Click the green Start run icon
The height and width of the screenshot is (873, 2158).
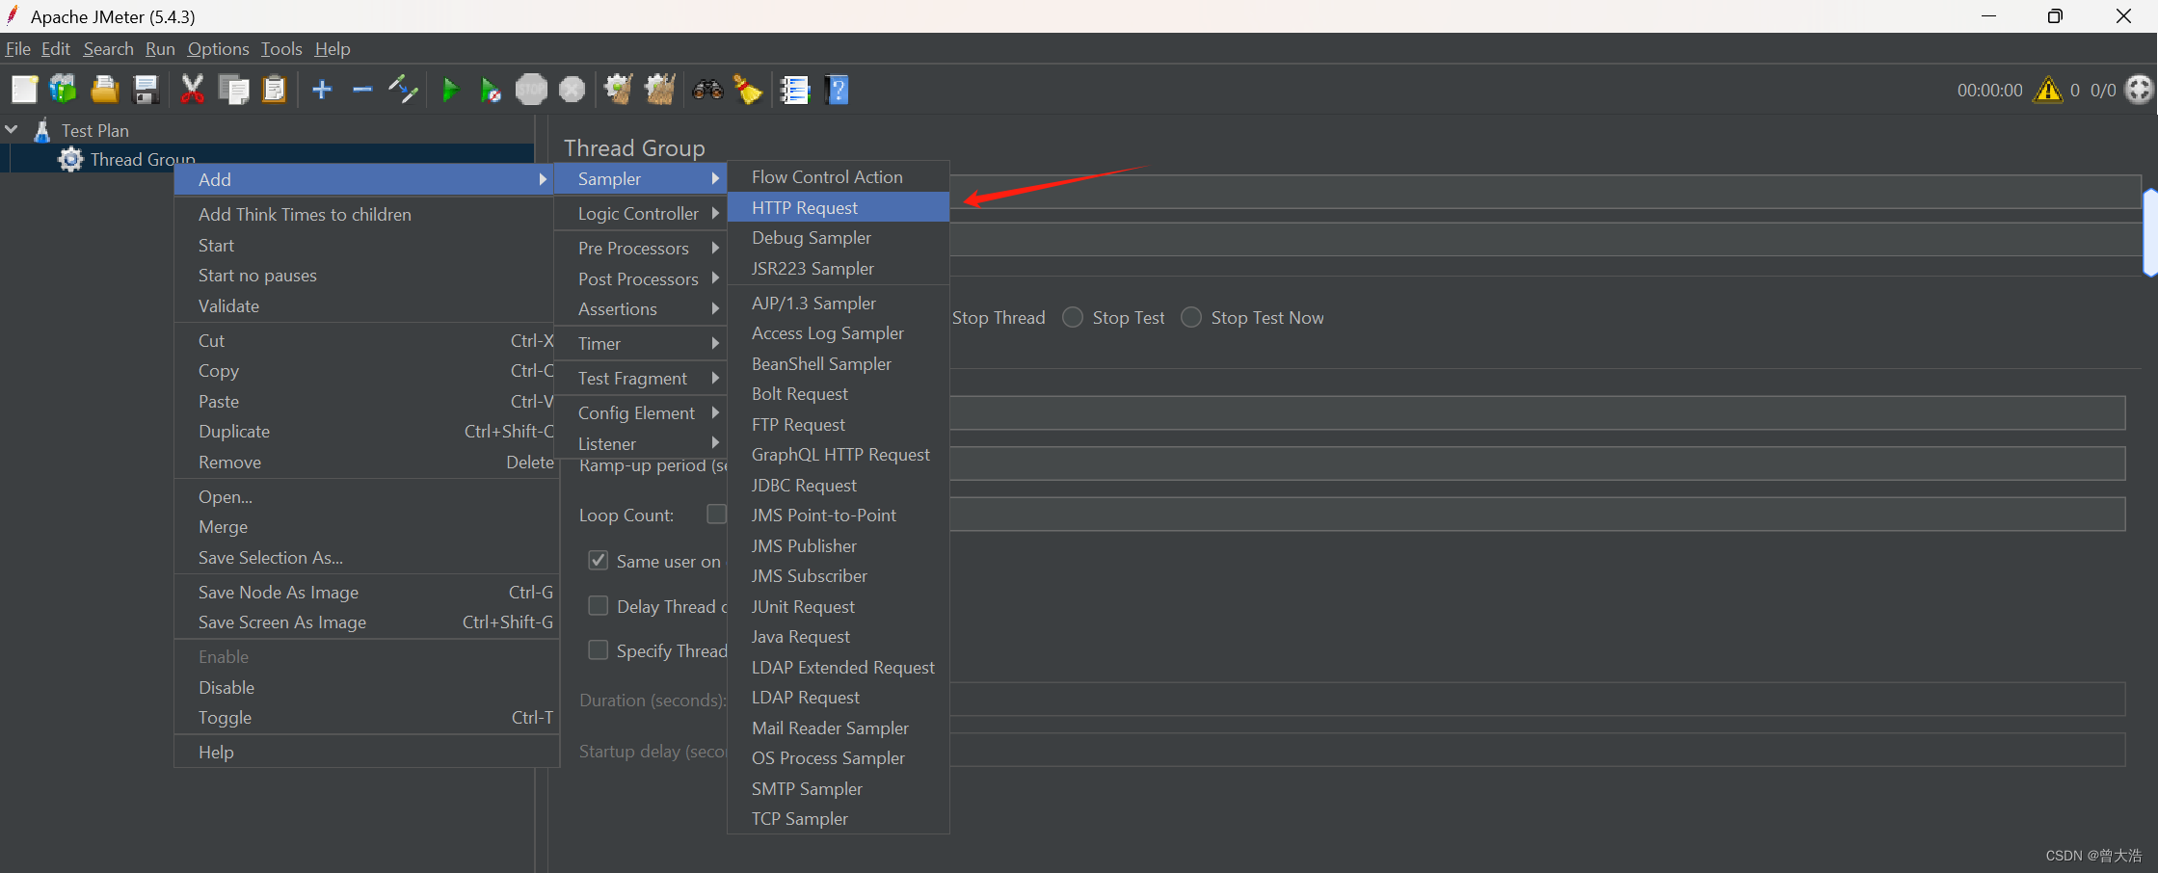(450, 90)
